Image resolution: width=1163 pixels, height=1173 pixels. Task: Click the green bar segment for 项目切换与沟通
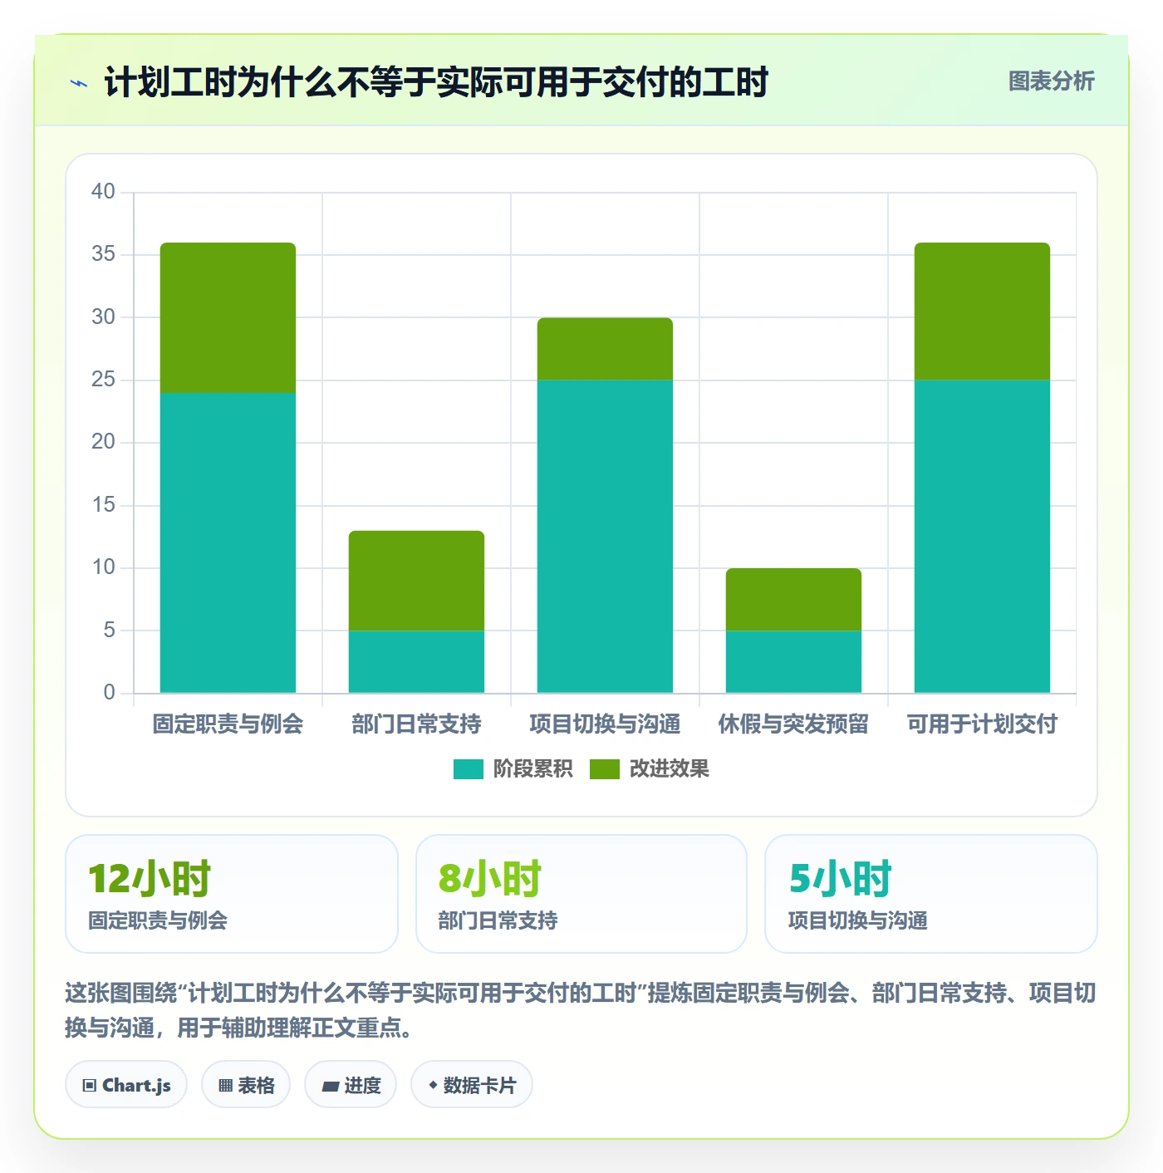(x=605, y=349)
